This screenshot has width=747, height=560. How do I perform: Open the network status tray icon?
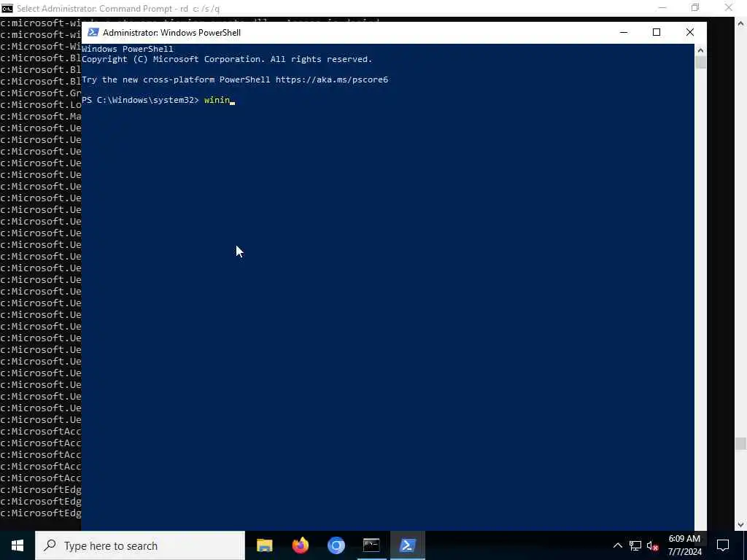pyautogui.click(x=635, y=545)
